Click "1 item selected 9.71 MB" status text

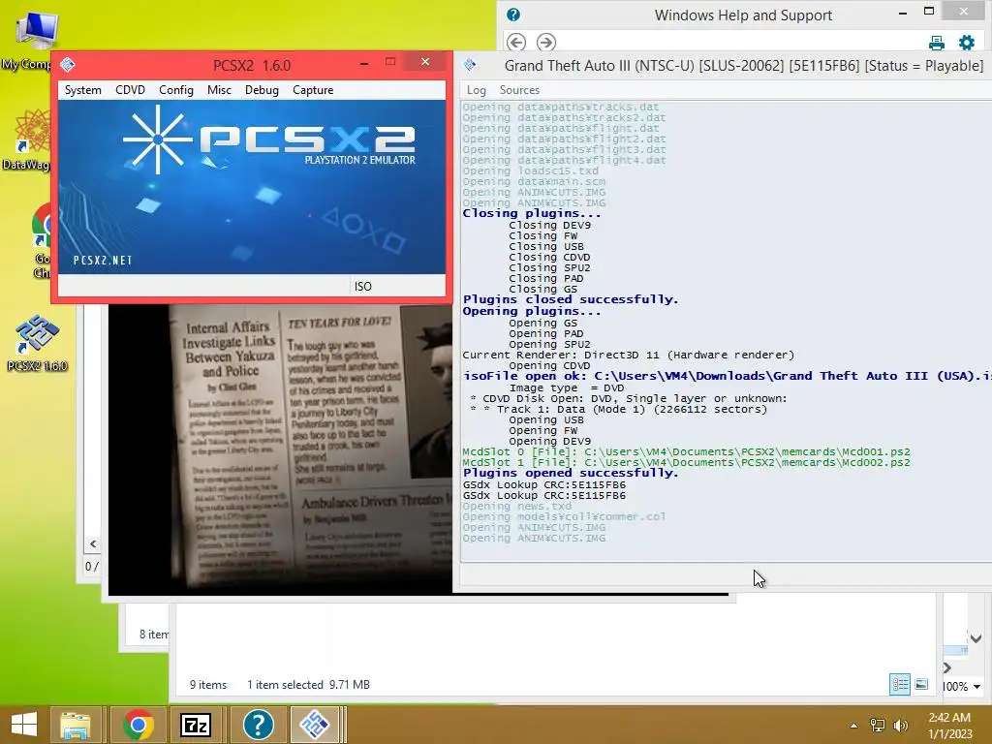click(x=308, y=685)
